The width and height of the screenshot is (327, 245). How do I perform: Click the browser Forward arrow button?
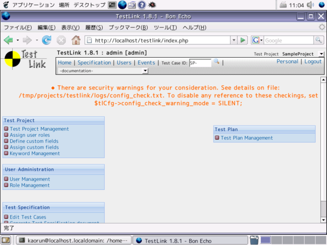coord(27,40)
